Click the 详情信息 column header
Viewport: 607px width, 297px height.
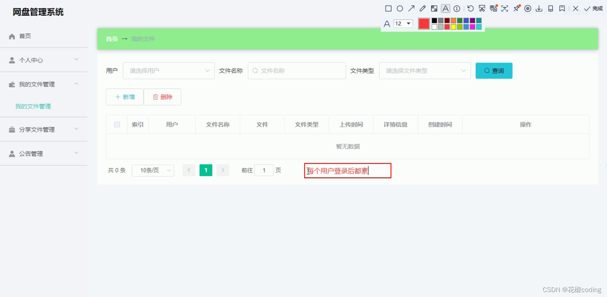click(x=396, y=125)
